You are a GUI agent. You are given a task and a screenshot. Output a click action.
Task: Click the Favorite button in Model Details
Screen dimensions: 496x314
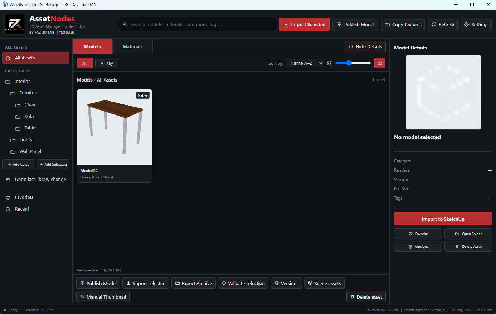coord(418,234)
